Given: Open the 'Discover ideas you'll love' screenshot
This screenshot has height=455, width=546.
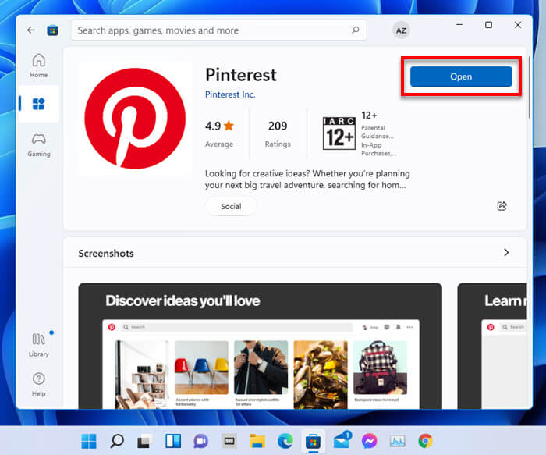Looking at the screenshot, I should [x=260, y=346].
